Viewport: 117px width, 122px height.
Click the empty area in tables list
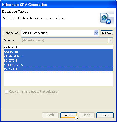tap(58, 79)
